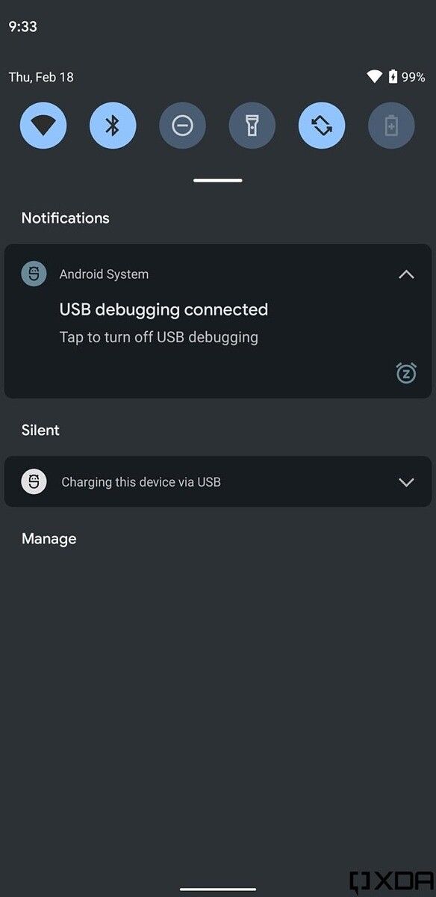Disable Bluetooth from the quick settings tile
Viewport: 436px width, 897px height.
[x=112, y=126]
